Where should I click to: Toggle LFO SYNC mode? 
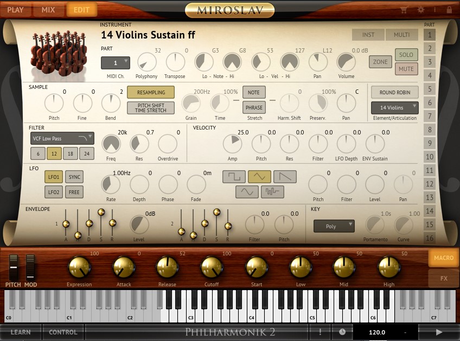[x=74, y=177]
